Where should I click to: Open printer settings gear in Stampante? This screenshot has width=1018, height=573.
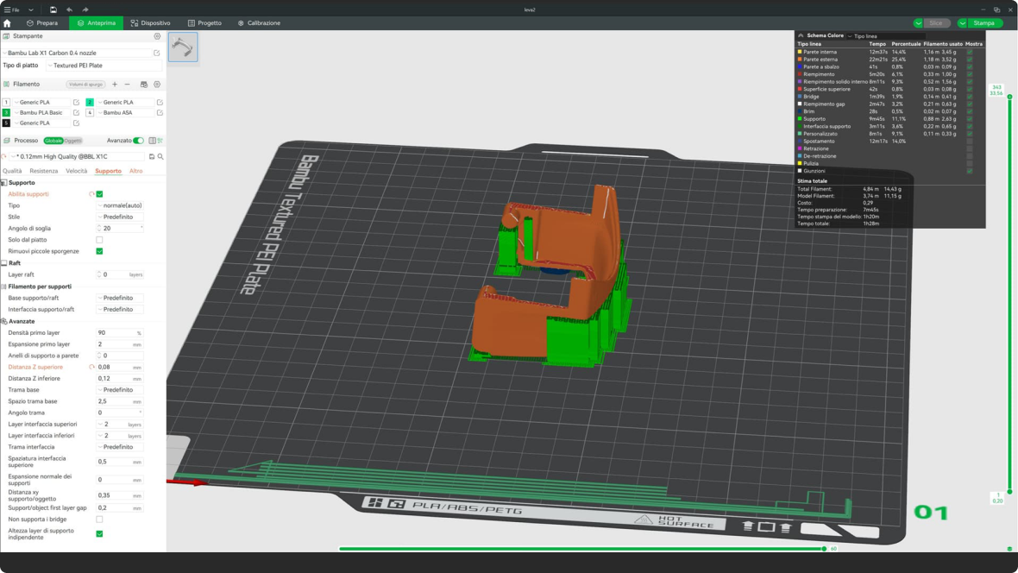[x=157, y=36]
